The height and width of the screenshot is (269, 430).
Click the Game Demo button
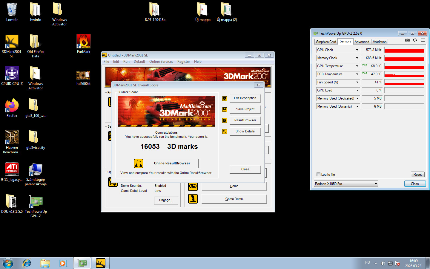234,199
